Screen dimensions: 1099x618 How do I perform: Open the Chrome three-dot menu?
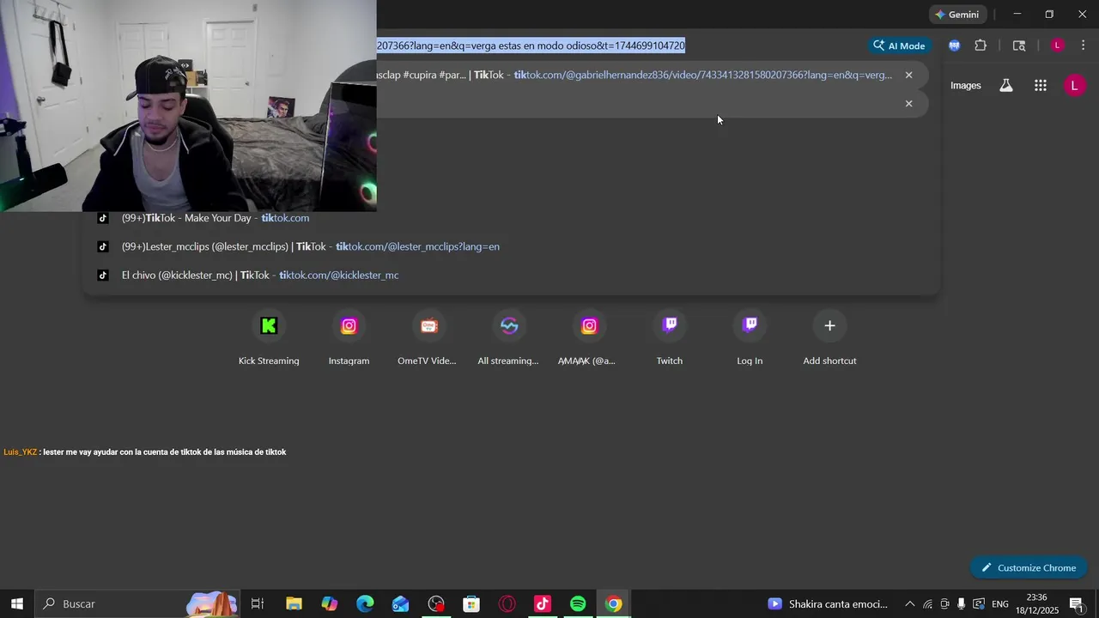[1084, 45]
